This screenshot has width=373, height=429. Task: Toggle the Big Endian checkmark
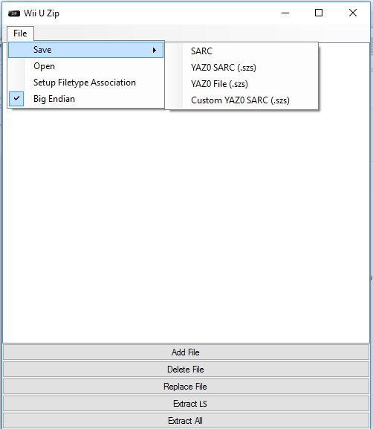coord(16,98)
